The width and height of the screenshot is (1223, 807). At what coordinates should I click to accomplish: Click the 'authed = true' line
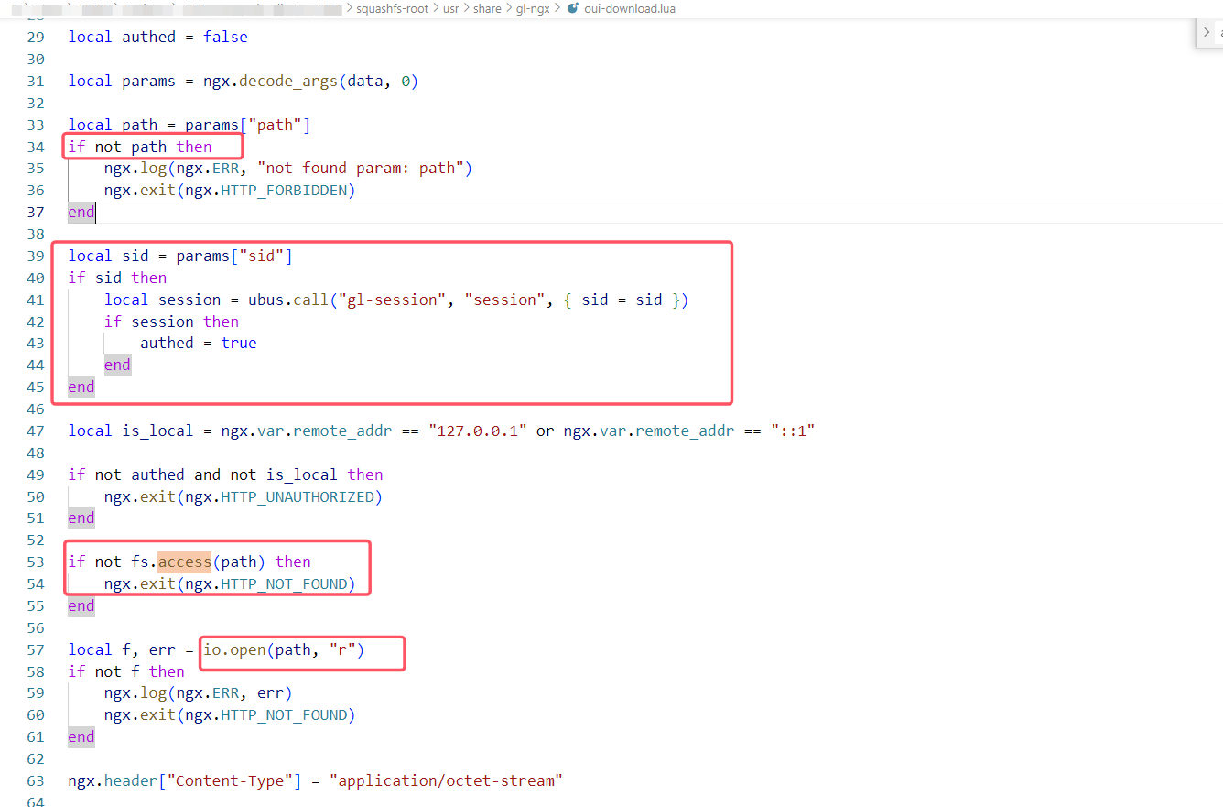point(199,343)
